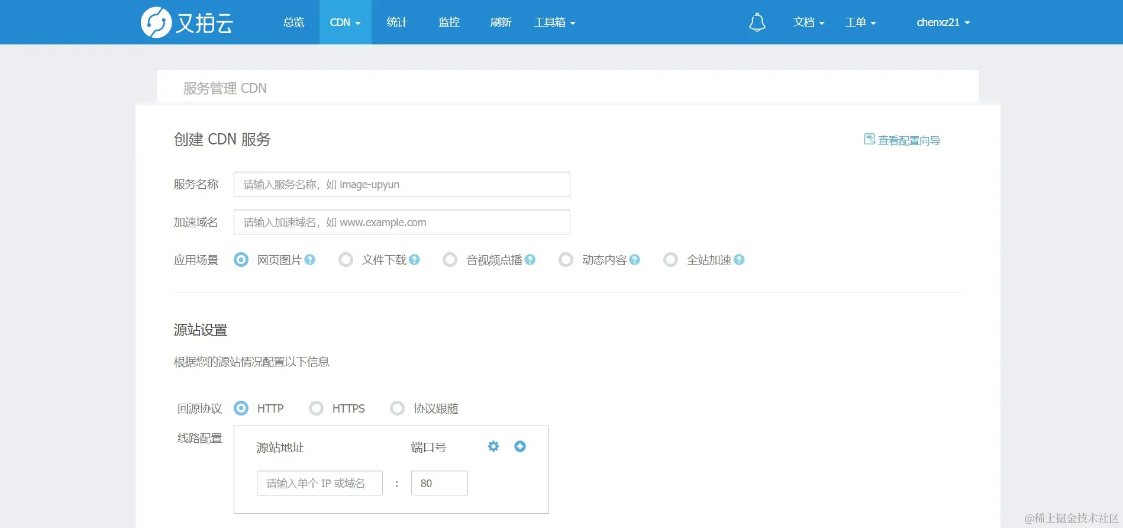
Task: Open the origin line settings gear
Action: point(493,446)
